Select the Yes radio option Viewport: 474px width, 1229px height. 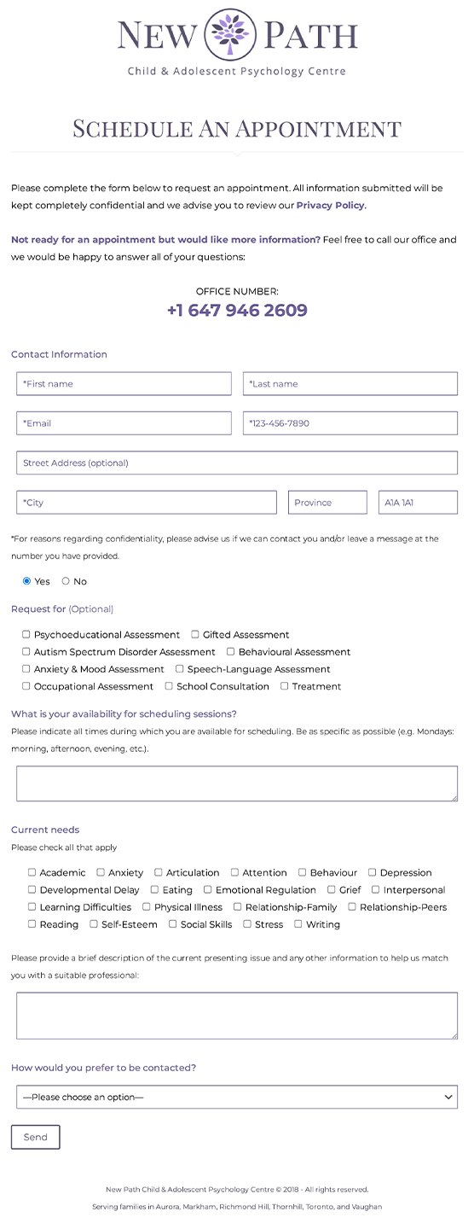coord(26,581)
